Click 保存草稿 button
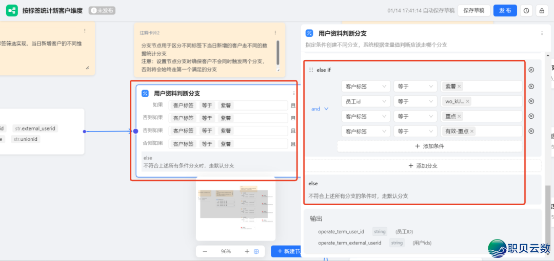Image resolution: width=554 pixels, height=261 pixels. (473, 11)
